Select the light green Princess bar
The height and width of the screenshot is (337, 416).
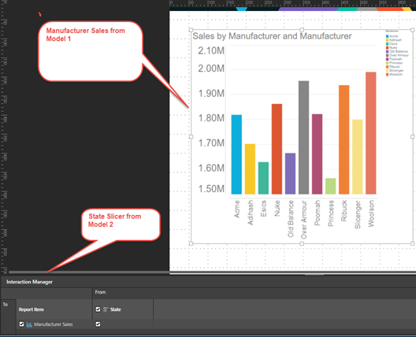[331, 186]
